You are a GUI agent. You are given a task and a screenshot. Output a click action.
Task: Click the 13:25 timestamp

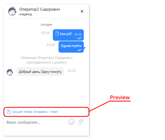[72, 71]
